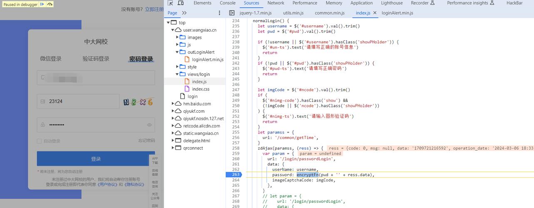Click the APP下载 side widget
The height and width of the screenshot is (208, 534).
point(155,161)
